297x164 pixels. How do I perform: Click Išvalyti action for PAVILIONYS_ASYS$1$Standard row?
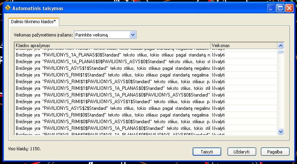218,68
